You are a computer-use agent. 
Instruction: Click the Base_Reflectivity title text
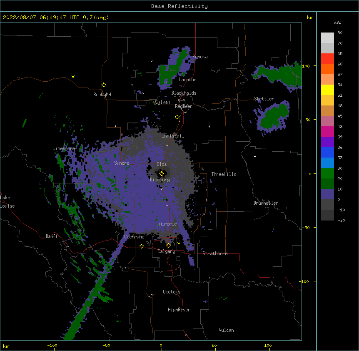coord(179,6)
